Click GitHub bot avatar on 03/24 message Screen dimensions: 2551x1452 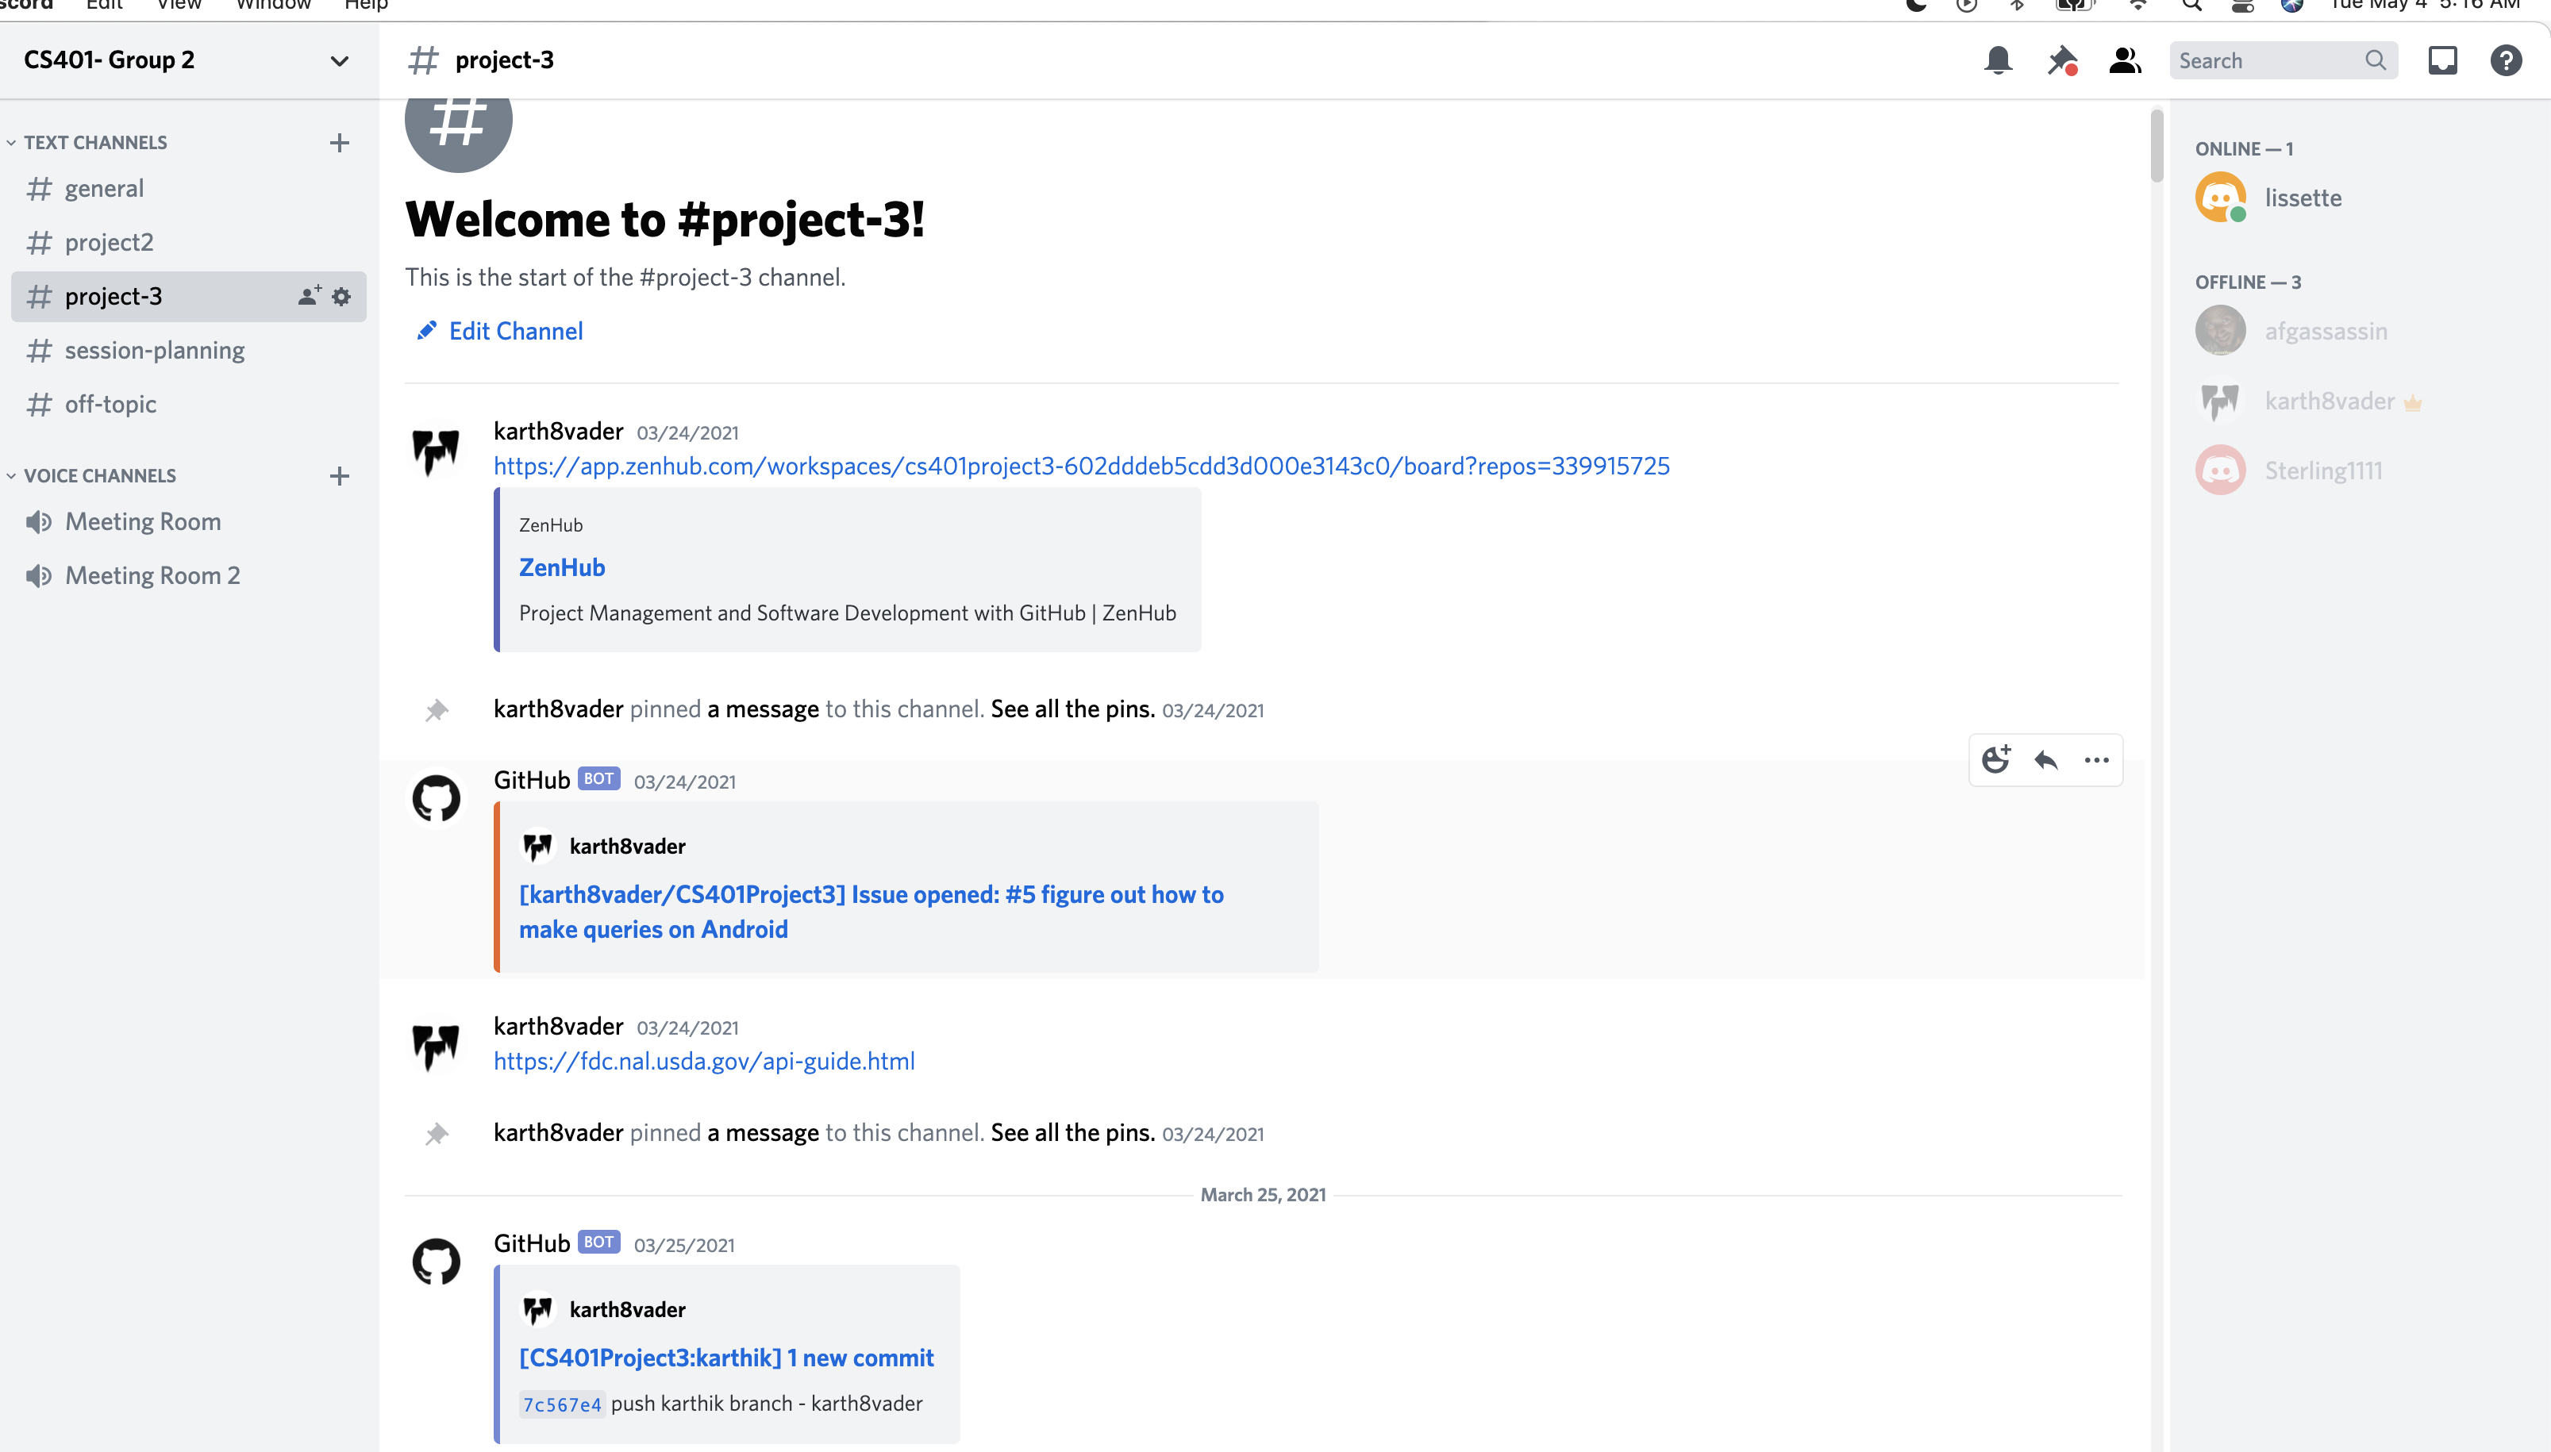436,799
